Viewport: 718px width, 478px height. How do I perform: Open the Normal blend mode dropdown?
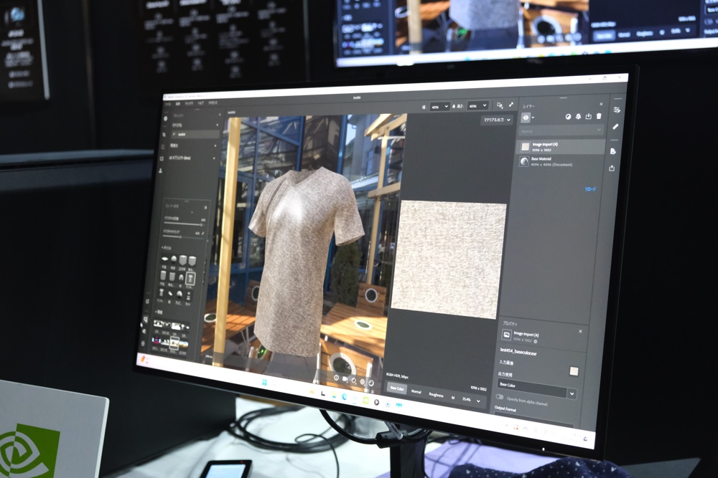pos(561,131)
